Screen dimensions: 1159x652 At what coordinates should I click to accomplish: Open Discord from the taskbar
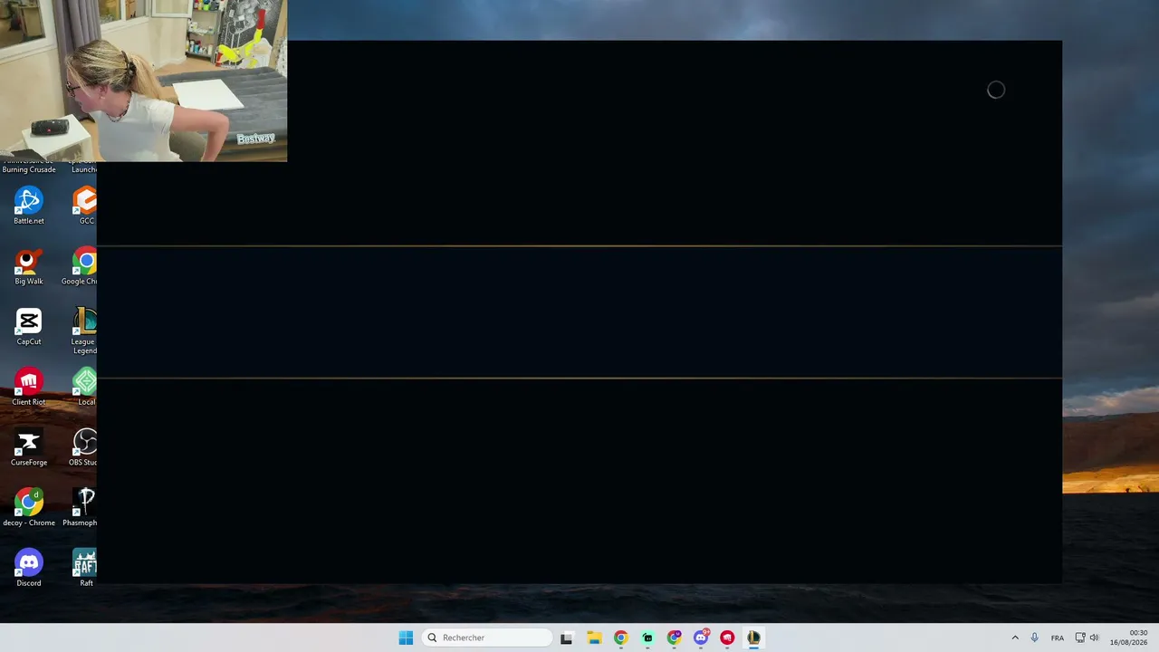[701, 638]
